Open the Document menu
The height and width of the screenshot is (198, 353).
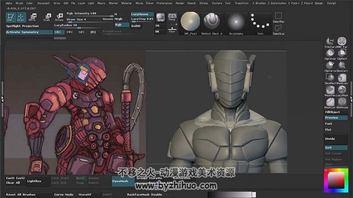44,3
